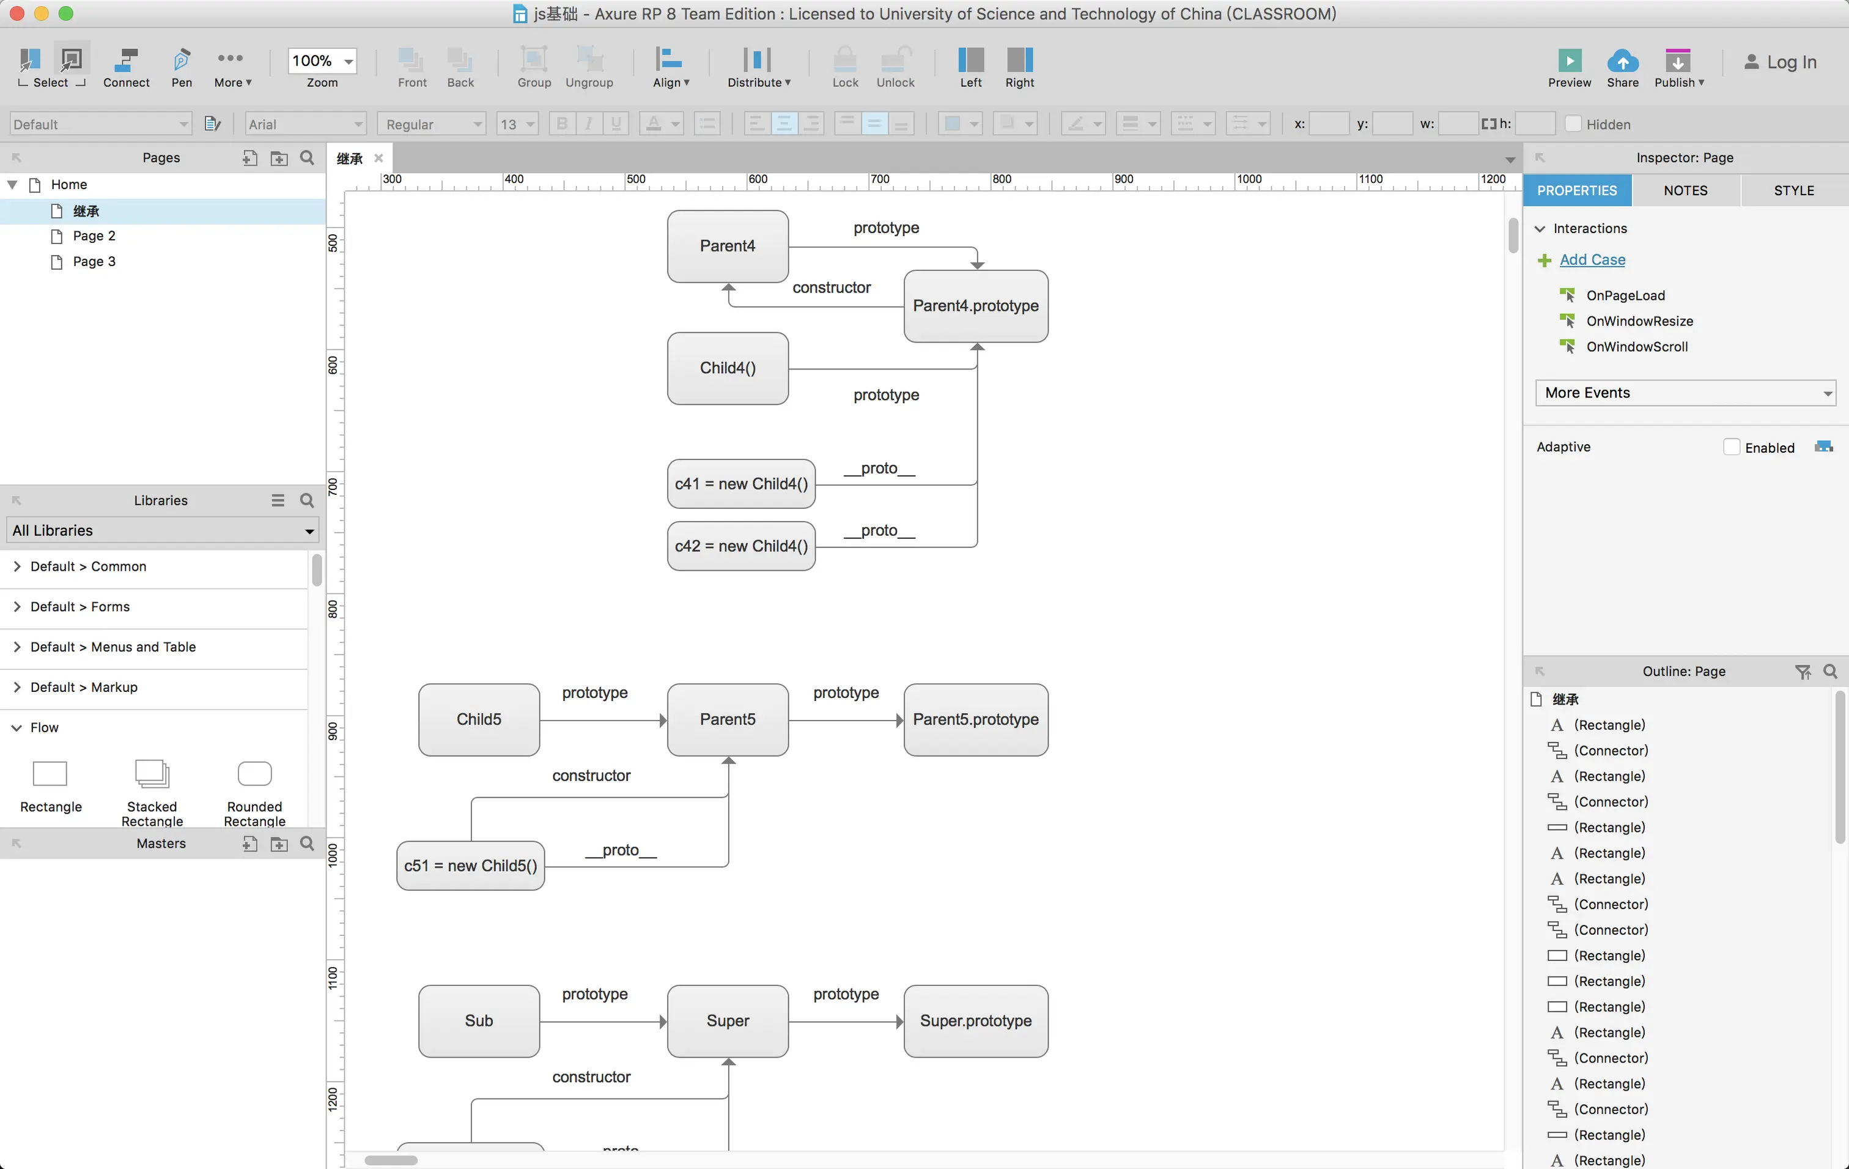This screenshot has height=1169, width=1849.
Task: Click the Preview icon
Action: tap(1569, 61)
